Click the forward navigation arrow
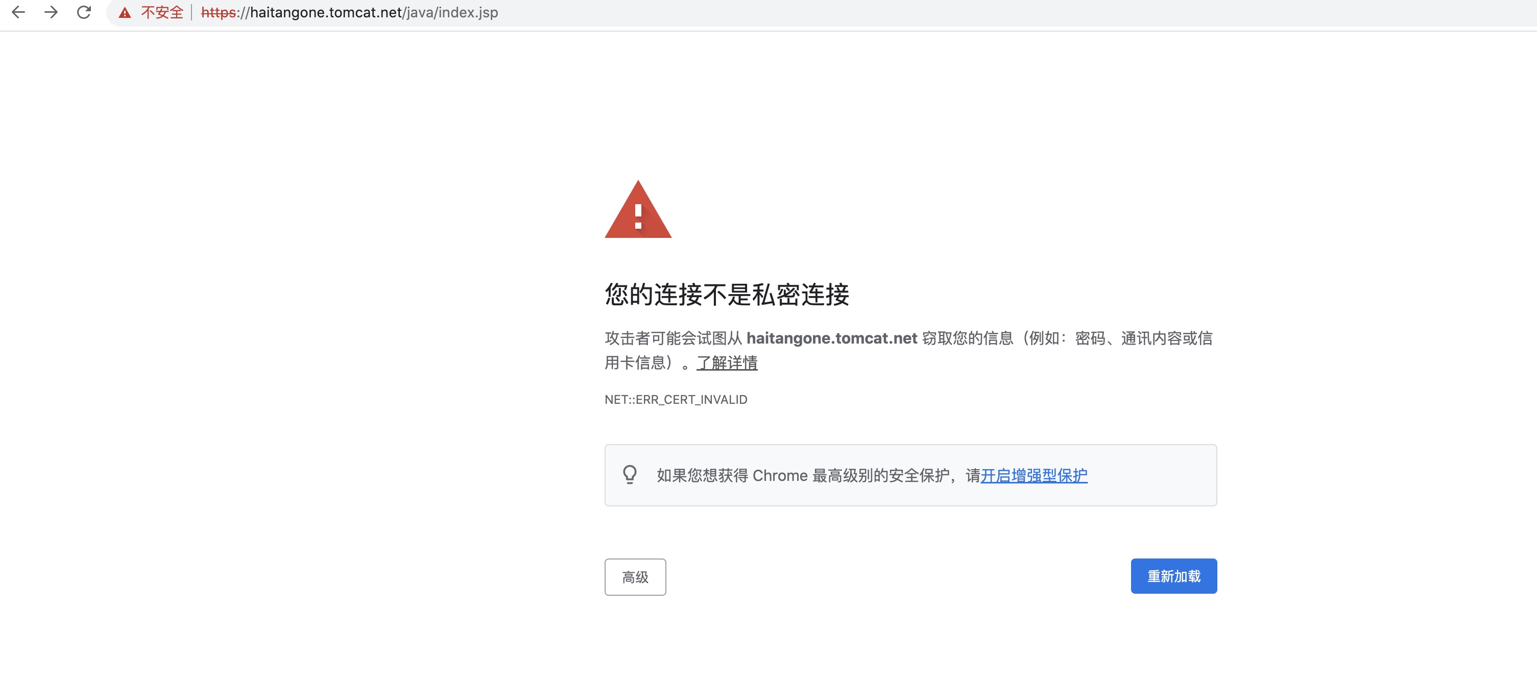 (x=50, y=13)
